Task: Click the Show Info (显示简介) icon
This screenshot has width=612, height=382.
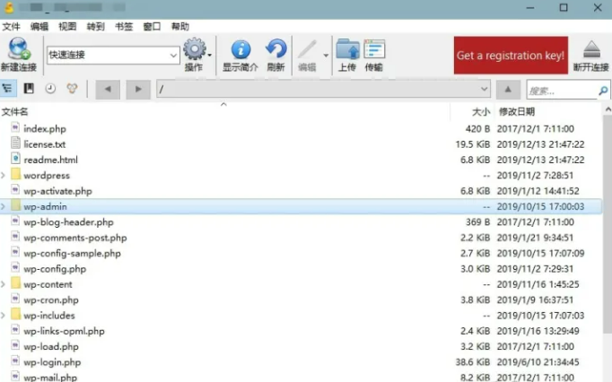Action: (x=240, y=50)
